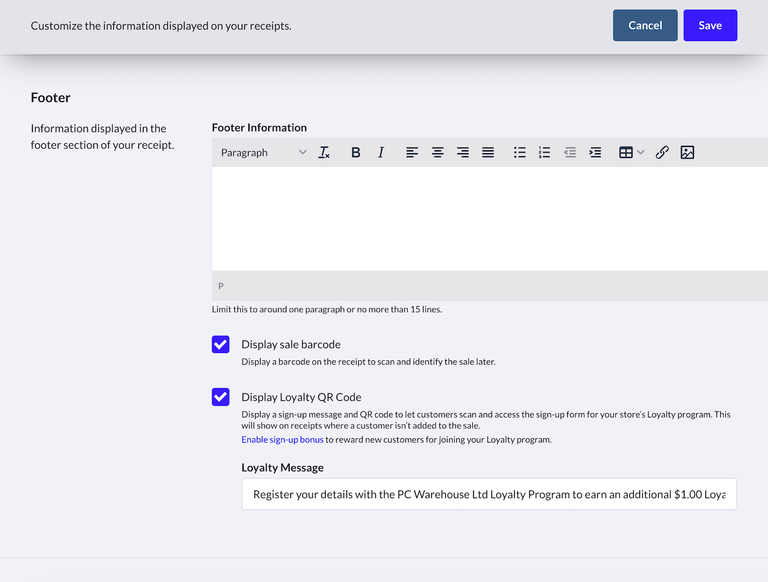Insert a link in footer

(662, 152)
